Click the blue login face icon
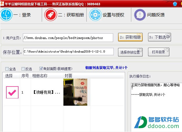This screenshot has height=132, width=182. [x=6, y=15]
